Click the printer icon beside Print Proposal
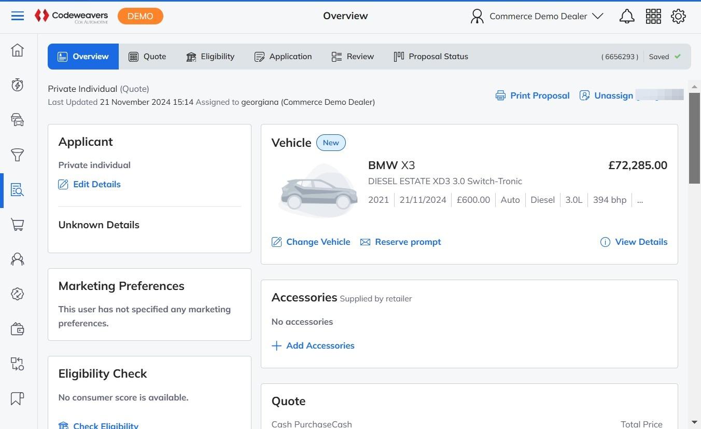The width and height of the screenshot is (701, 429). pyautogui.click(x=500, y=95)
